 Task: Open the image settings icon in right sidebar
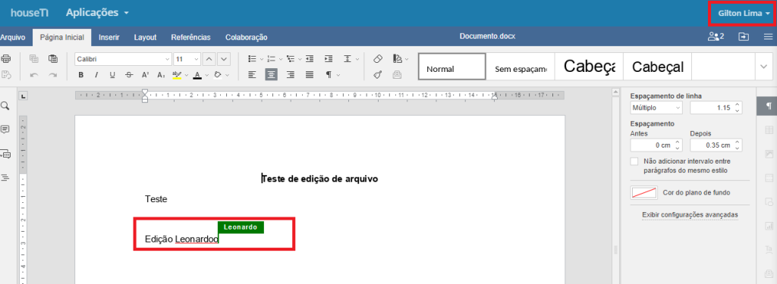(769, 154)
